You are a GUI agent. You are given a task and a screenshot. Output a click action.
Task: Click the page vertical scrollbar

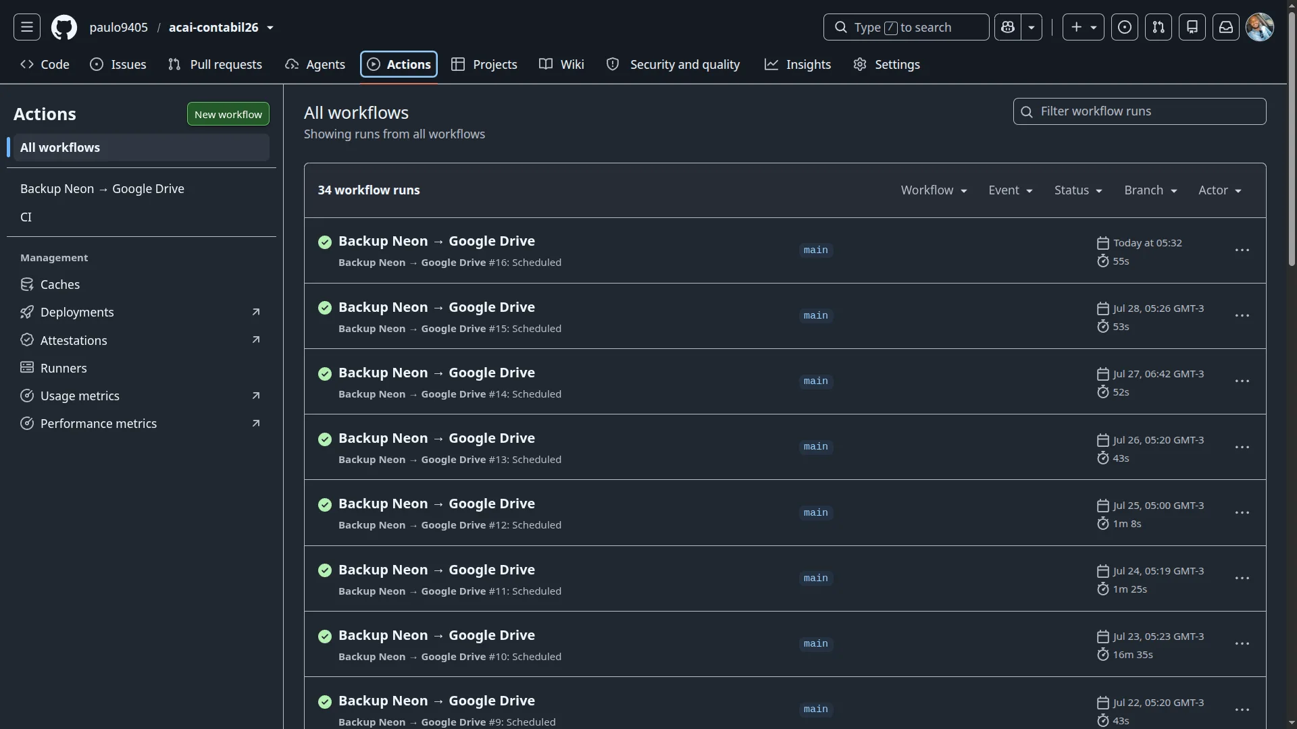pyautogui.click(x=1292, y=138)
